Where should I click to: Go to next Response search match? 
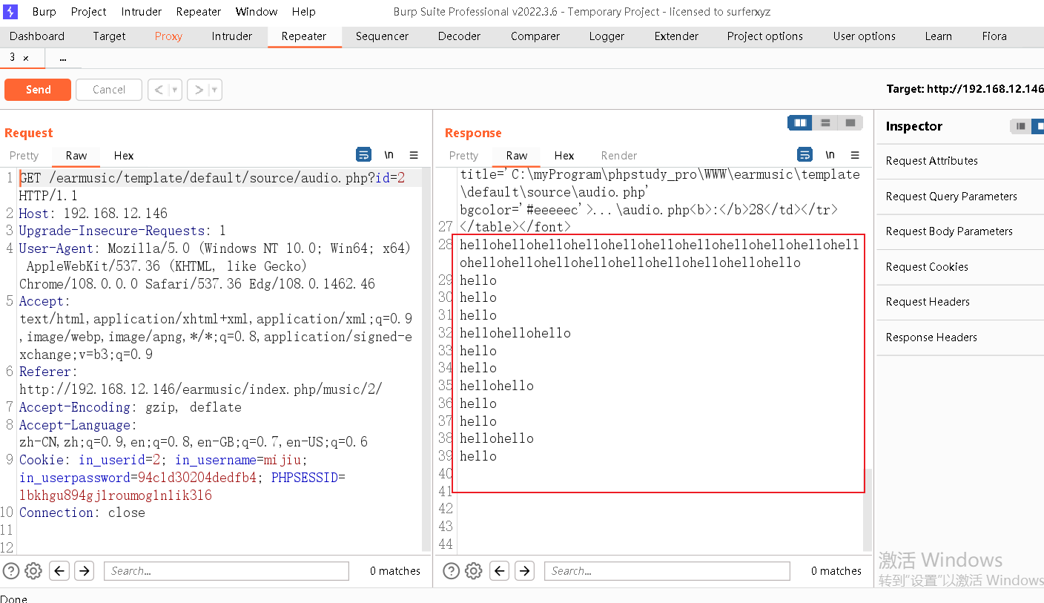coord(524,570)
